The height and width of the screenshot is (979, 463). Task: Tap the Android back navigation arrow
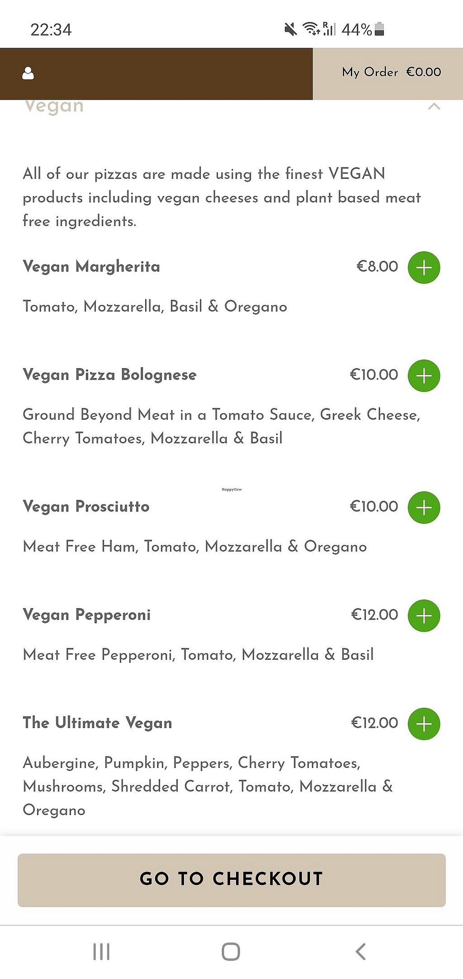pyautogui.click(x=360, y=951)
